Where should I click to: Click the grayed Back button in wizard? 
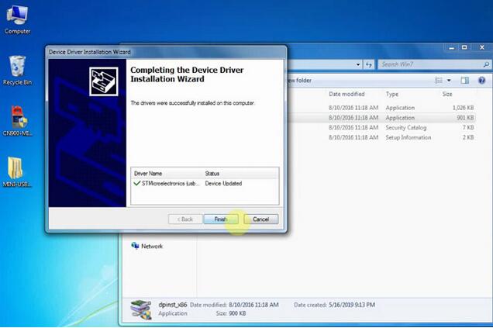184,219
